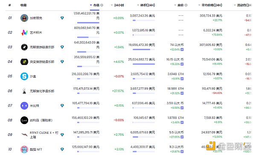Click the -0.03% change for 战利品
The width and height of the screenshot is (256, 155).
coord(119,120)
